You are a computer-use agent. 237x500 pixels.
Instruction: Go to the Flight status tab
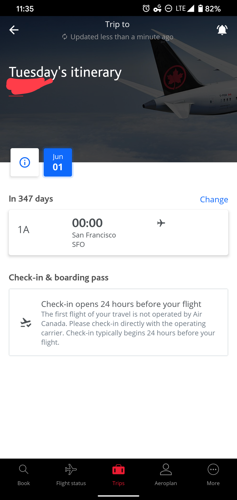71,475
